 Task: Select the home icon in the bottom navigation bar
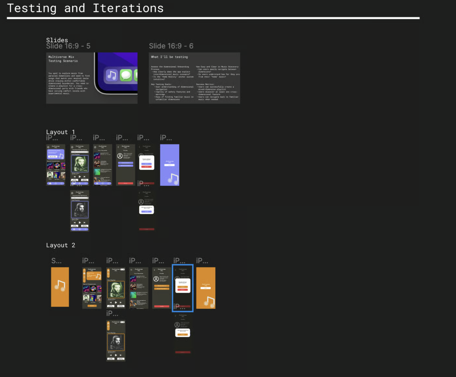tap(50, 183)
